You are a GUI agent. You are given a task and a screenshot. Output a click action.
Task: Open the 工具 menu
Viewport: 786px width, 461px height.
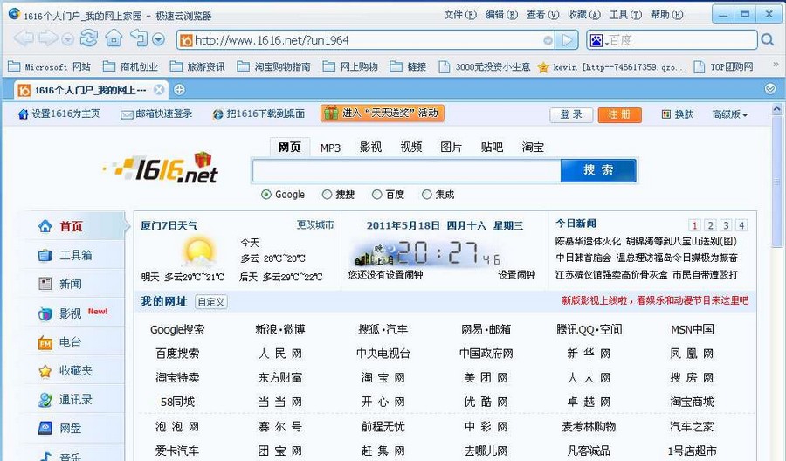coord(625,15)
